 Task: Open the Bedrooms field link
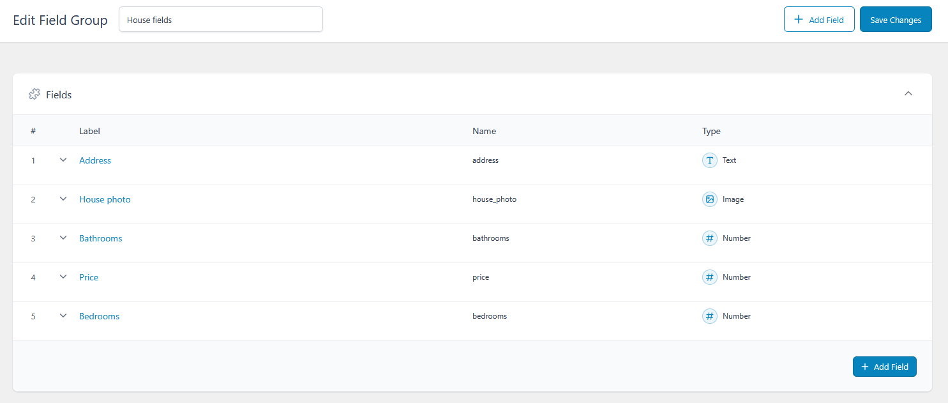[x=99, y=316]
